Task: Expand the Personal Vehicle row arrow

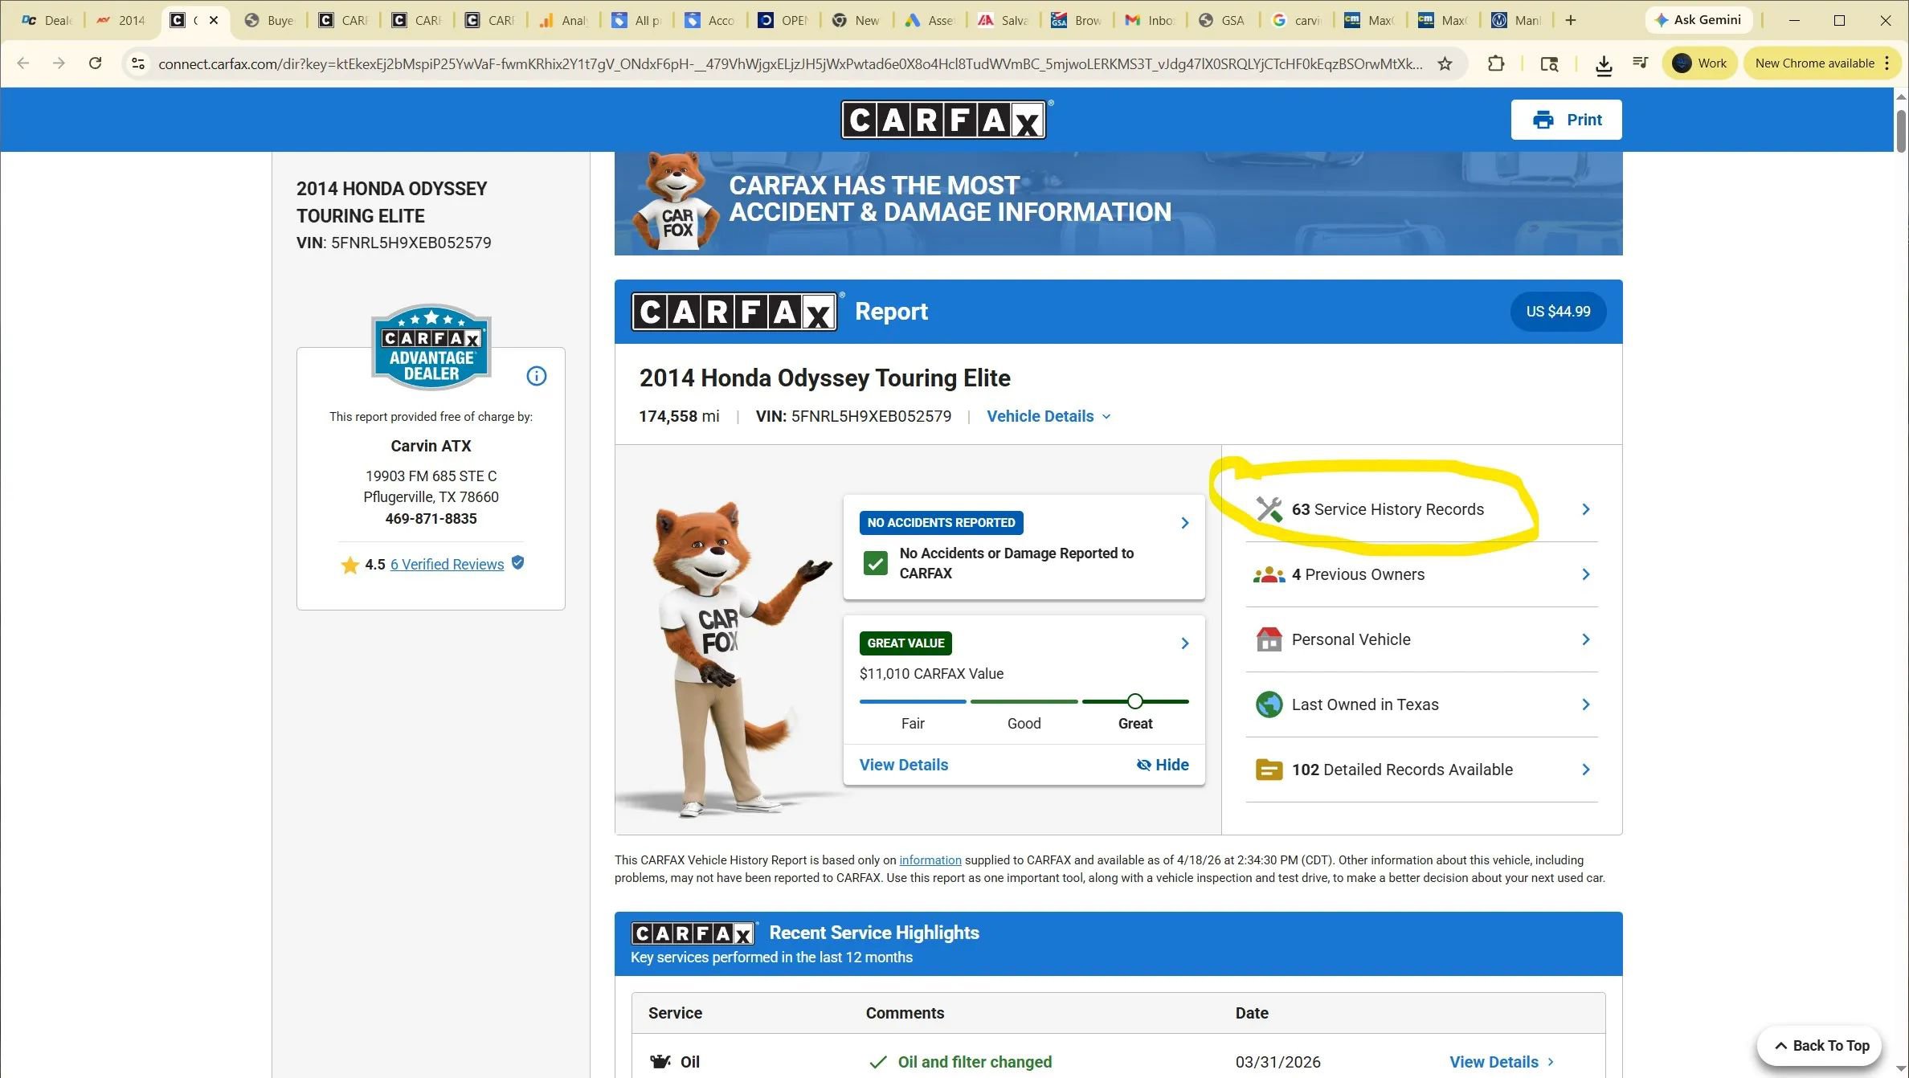Action: click(x=1585, y=639)
